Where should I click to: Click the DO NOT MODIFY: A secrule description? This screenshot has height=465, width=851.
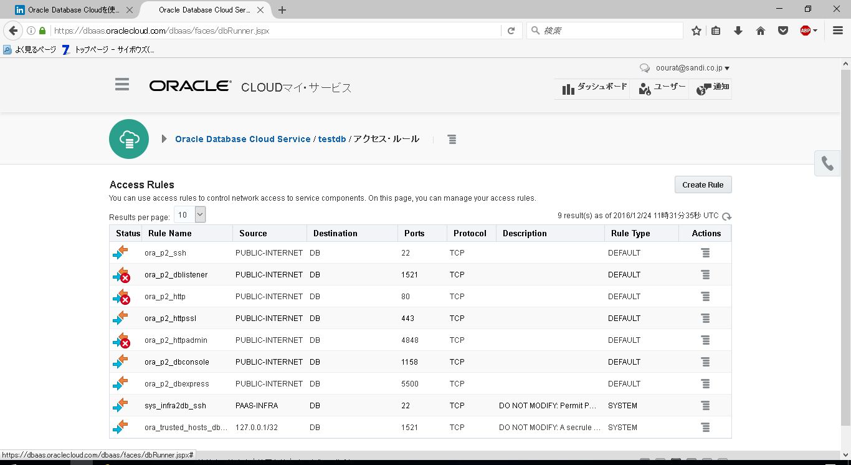pyautogui.click(x=549, y=428)
